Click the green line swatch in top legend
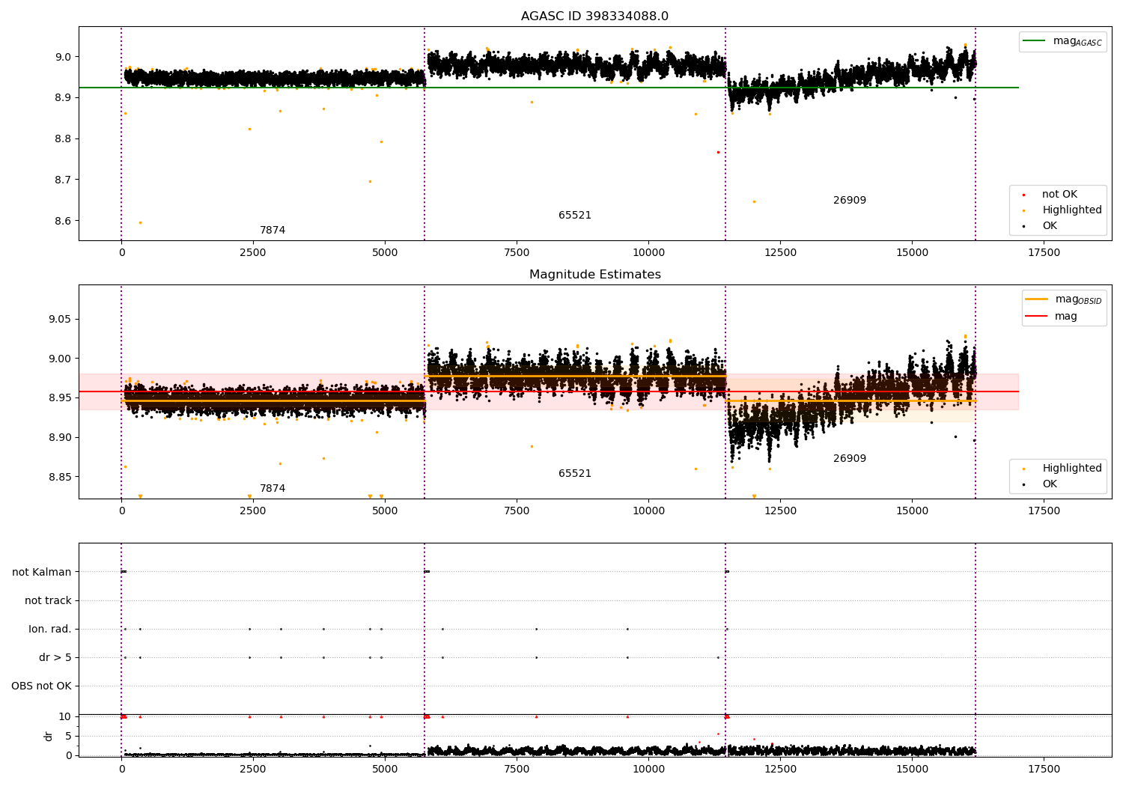Screen dimensions: 1123x786 pos(1034,41)
